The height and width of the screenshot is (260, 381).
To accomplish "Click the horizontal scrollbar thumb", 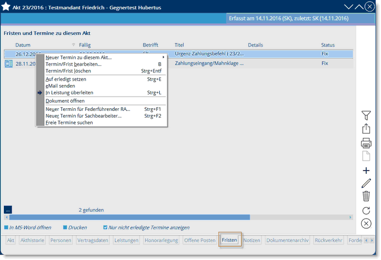I will tap(130, 217).
